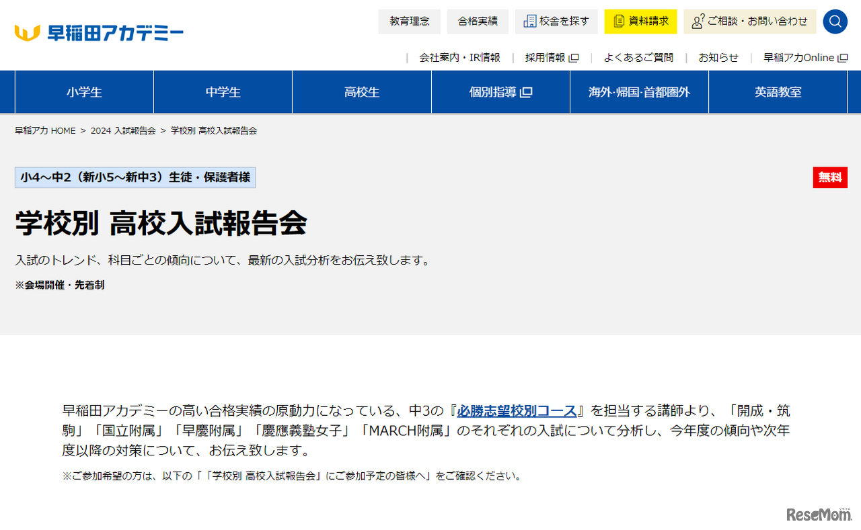
Task: Open 英語教室 navigation item
Action: coord(778,92)
